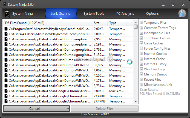Select the 33,805 size cell

click(100, 65)
